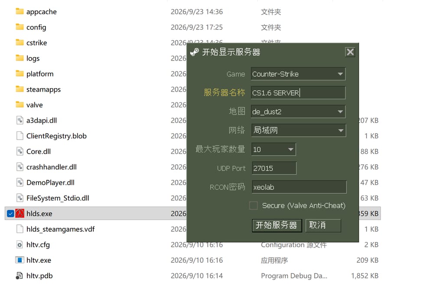Click the ClientRegistry.blob file icon
This screenshot has width=444, height=284.
pyautogui.click(x=20, y=136)
